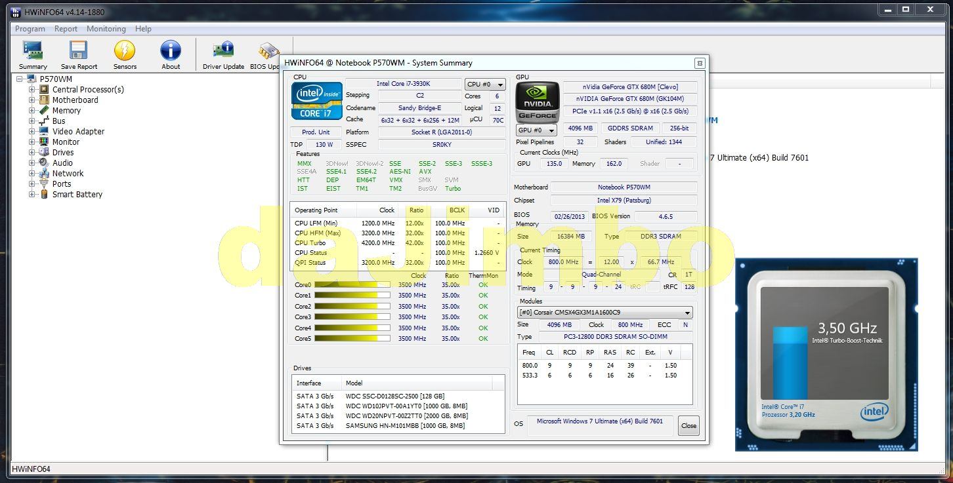Collapse the P570WM root node

point(20,79)
